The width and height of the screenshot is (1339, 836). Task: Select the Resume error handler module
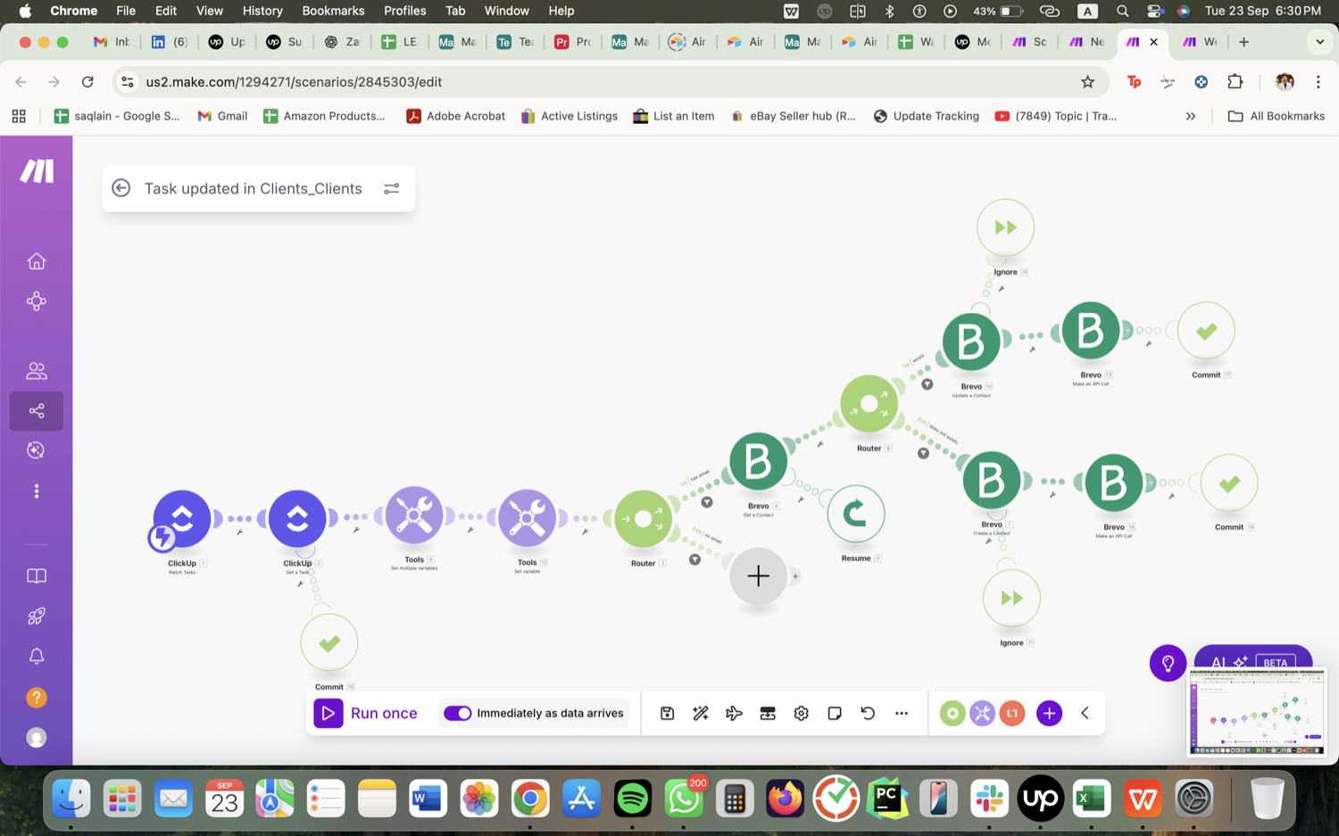pos(856,514)
